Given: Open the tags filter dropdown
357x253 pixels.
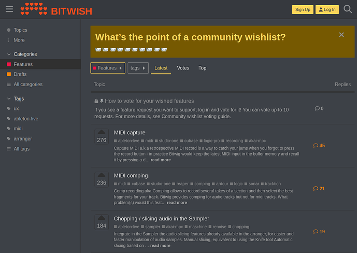Looking at the screenshot, I should (x=138, y=68).
